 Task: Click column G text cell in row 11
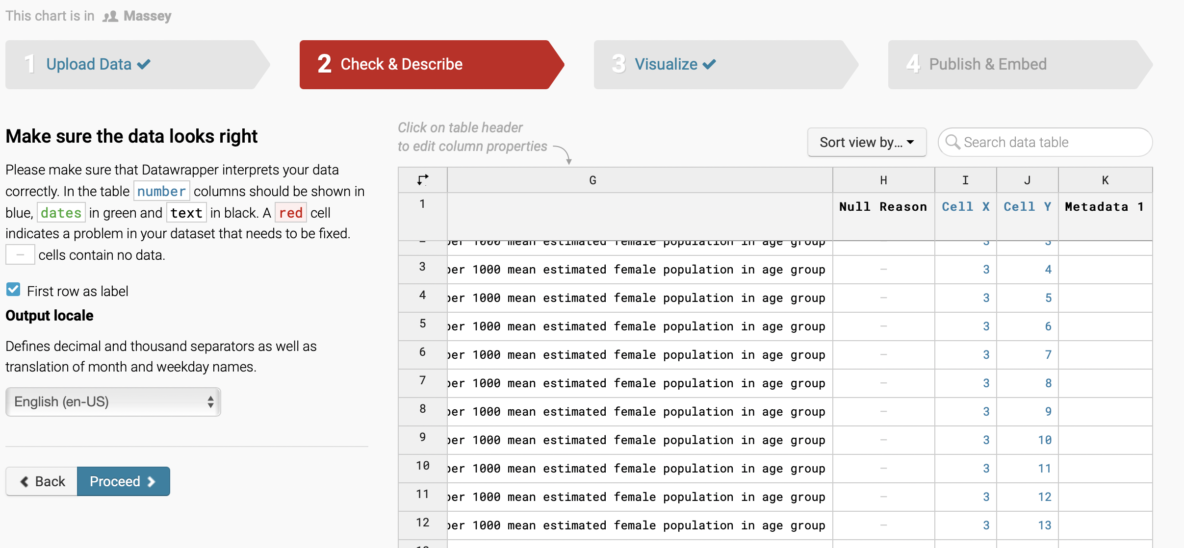point(640,497)
